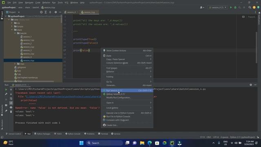The height and width of the screenshot is (147, 261).
Task: Click Collapse All icon in Project panel
Action: pos(50,12)
